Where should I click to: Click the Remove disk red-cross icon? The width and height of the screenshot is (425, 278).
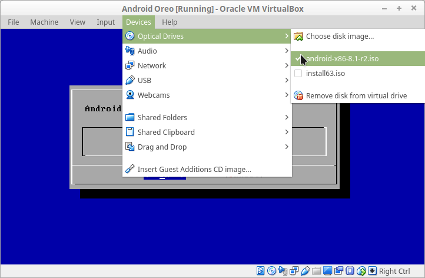[298, 95]
